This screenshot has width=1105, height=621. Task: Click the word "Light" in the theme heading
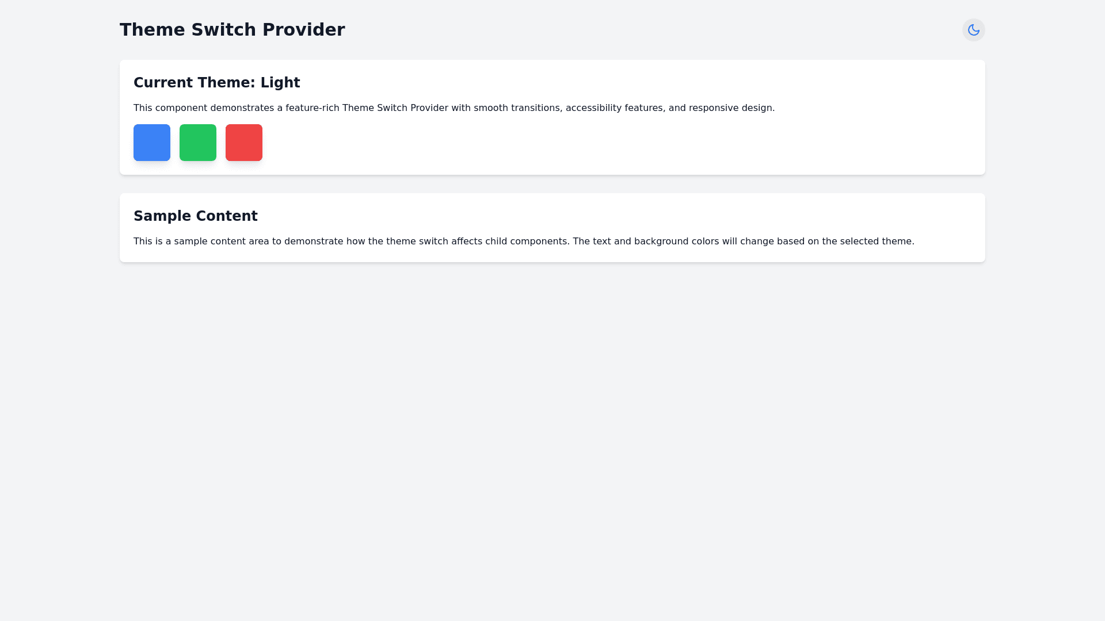[280, 83]
